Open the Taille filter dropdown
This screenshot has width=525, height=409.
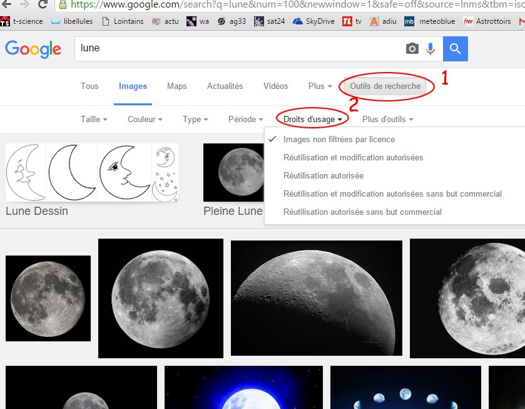pos(94,120)
